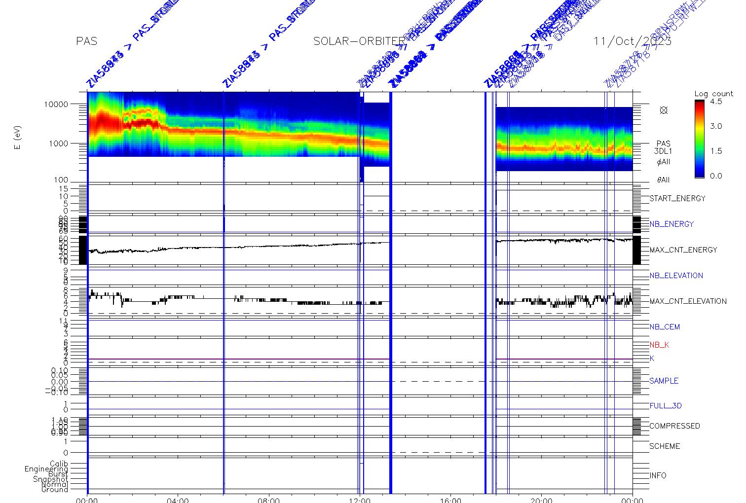Click the 'Snapshot' mode label in INFO panel
The width and height of the screenshot is (746, 503).
pos(50,479)
